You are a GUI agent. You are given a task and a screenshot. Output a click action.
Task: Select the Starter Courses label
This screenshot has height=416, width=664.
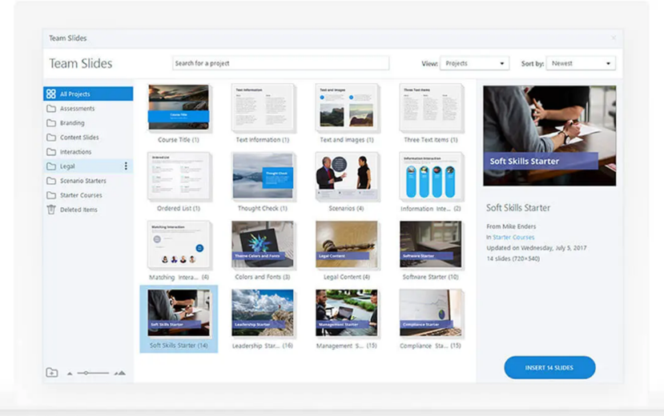pos(81,195)
